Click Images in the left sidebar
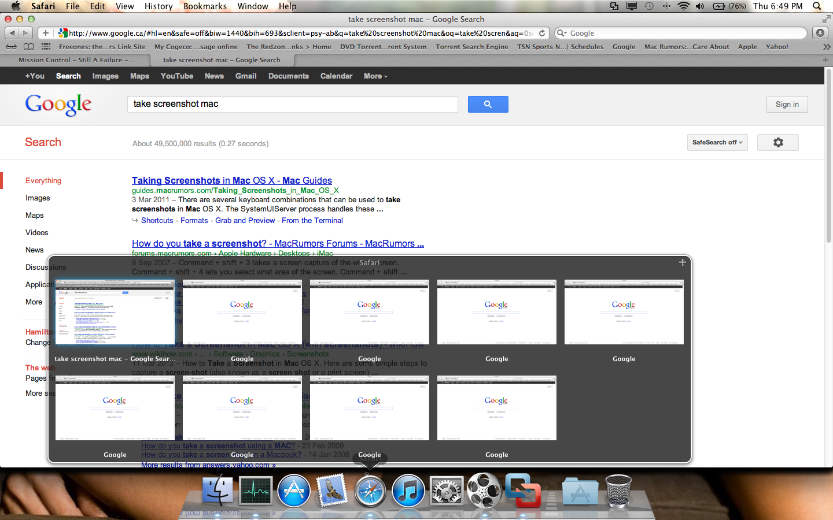This screenshot has width=833, height=520. 38,198
